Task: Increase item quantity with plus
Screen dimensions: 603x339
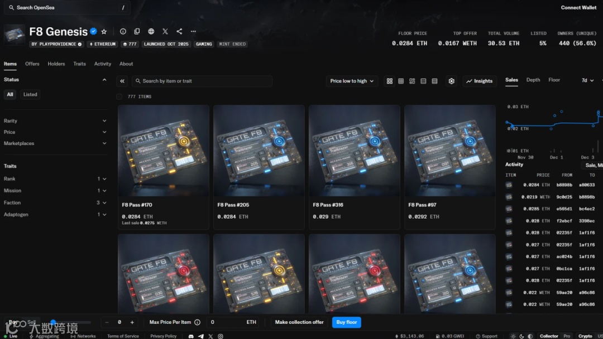Action: 132,322
